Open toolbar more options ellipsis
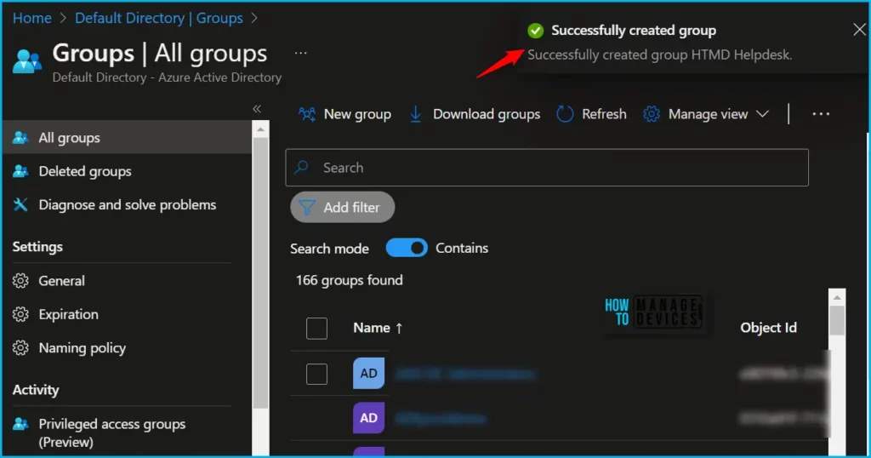The width and height of the screenshot is (871, 458). (x=821, y=114)
